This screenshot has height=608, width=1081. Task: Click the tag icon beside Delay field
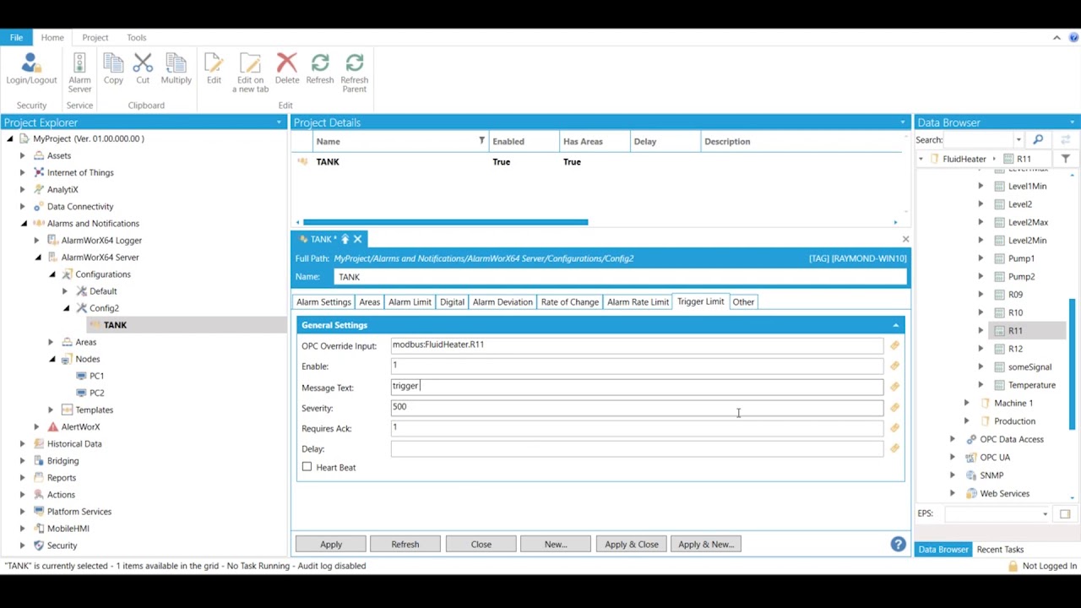(894, 448)
